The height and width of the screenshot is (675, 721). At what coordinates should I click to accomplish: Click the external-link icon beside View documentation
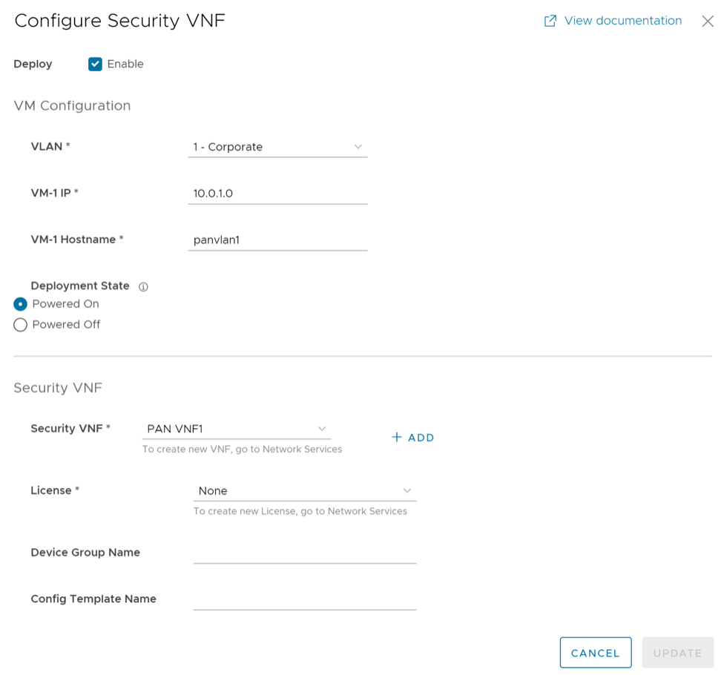coord(550,21)
